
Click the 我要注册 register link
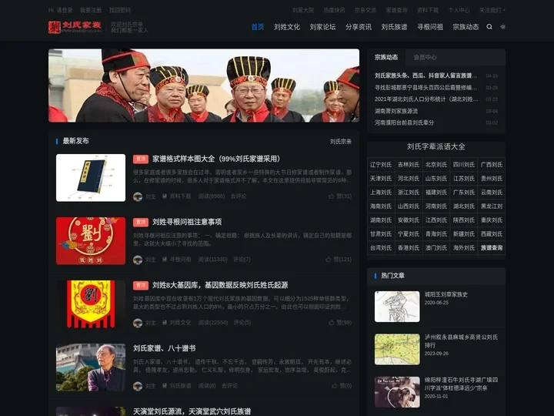pos(91,10)
